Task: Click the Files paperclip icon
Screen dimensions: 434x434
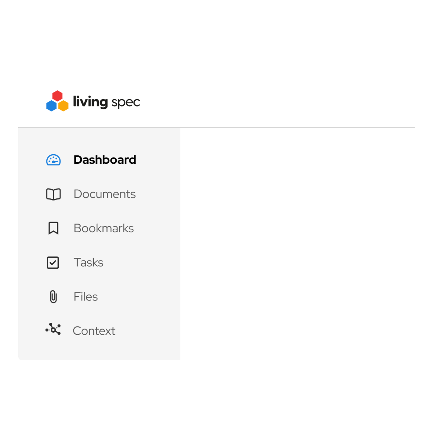Action: coord(53,297)
